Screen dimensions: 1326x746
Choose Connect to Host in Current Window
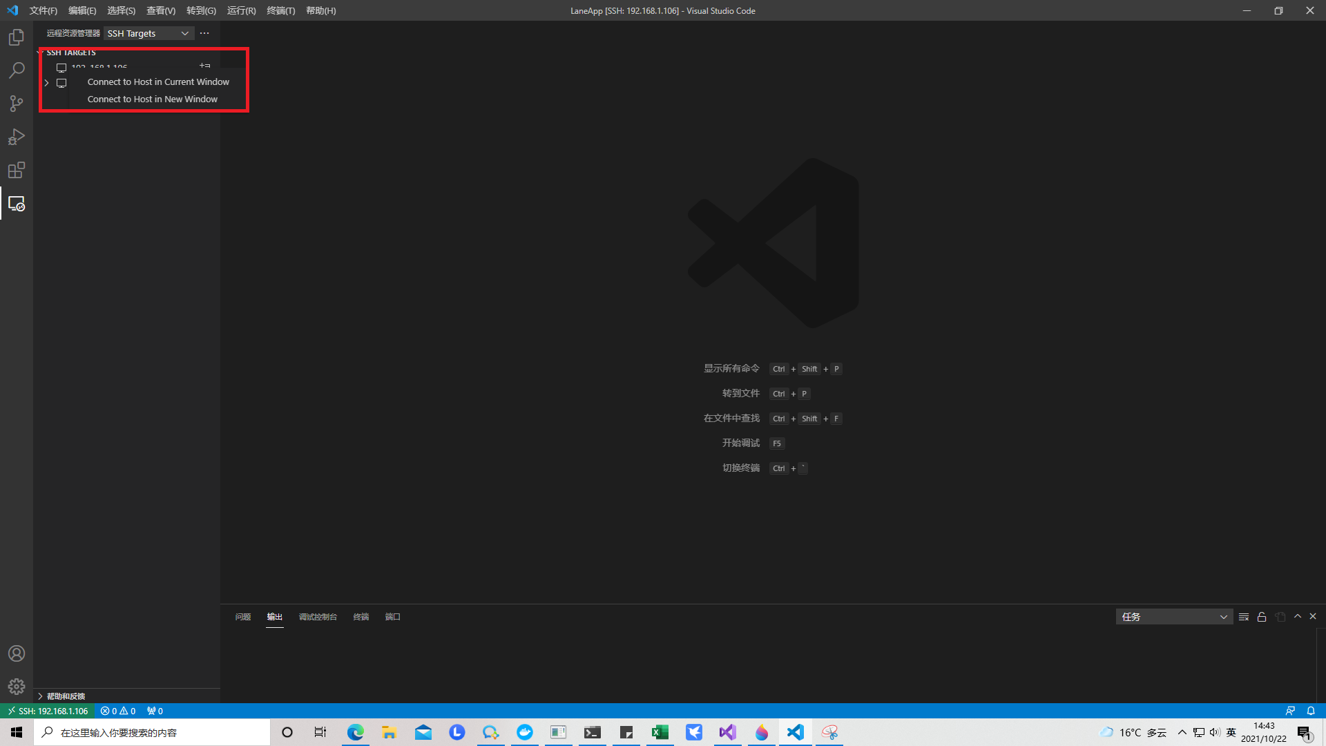click(x=158, y=82)
